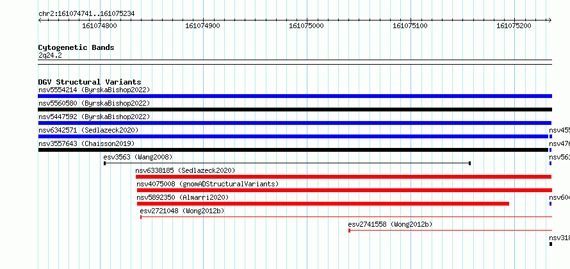Click the nsv5447592 (ByrskaBishop2022) label
570x269 pixels.
94,117
